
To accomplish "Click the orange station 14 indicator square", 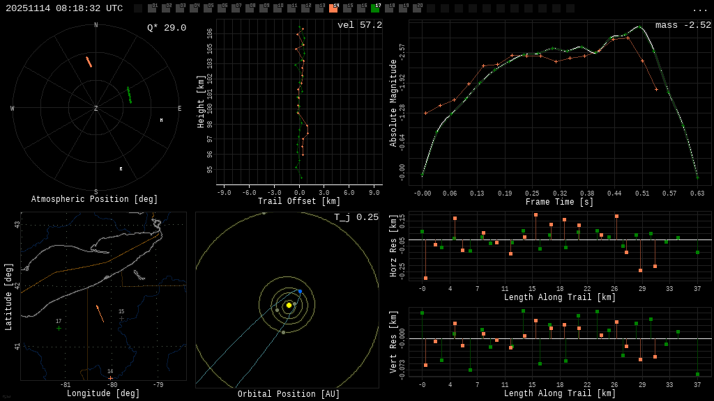I will pyautogui.click(x=333, y=8).
